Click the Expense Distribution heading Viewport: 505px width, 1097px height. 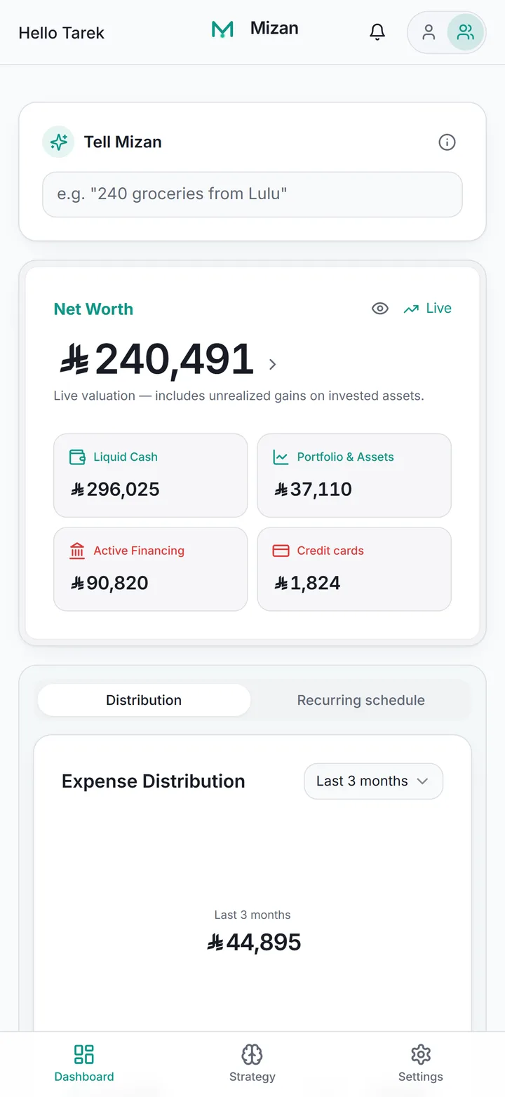154,781
